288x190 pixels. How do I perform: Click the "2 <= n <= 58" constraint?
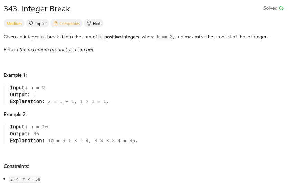(25, 179)
